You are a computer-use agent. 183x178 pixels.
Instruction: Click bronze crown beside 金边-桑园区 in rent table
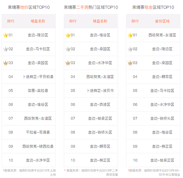[x=130, y=63]
